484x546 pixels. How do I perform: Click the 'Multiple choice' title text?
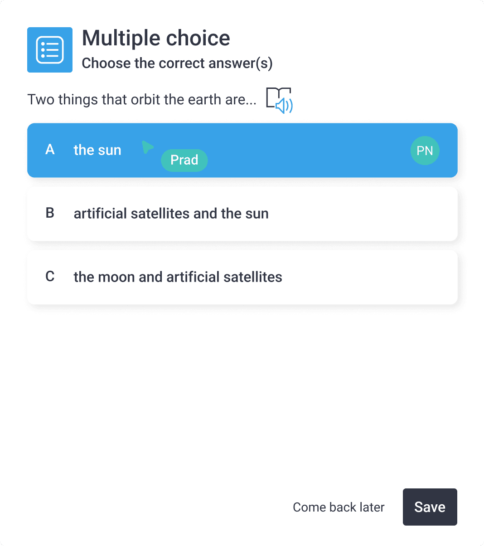pos(155,38)
